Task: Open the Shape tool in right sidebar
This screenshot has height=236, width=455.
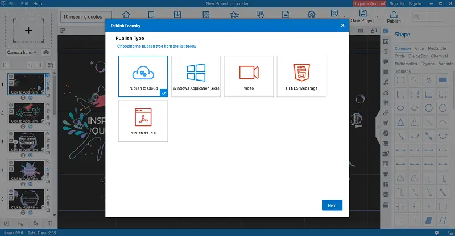Action: [386, 31]
